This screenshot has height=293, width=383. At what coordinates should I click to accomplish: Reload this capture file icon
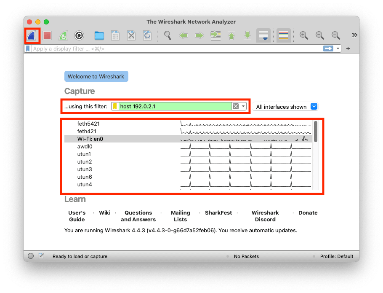147,36
